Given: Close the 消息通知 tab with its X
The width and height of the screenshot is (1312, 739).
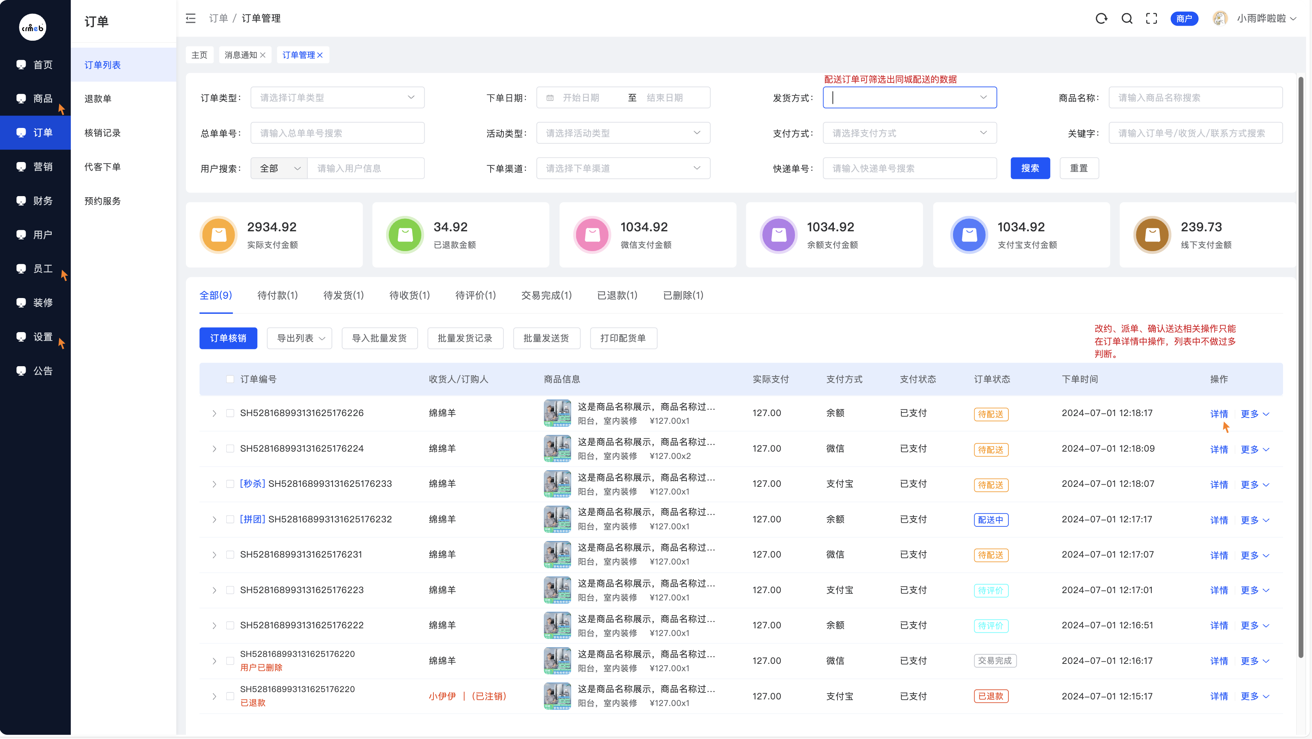Looking at the screenshot, I should pyautogui.click(x=263, y=55).
